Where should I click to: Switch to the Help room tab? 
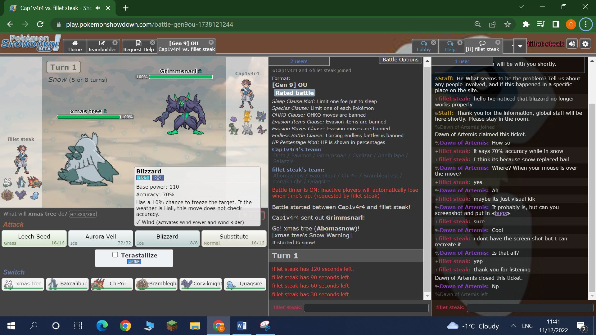tap(450, 46)
